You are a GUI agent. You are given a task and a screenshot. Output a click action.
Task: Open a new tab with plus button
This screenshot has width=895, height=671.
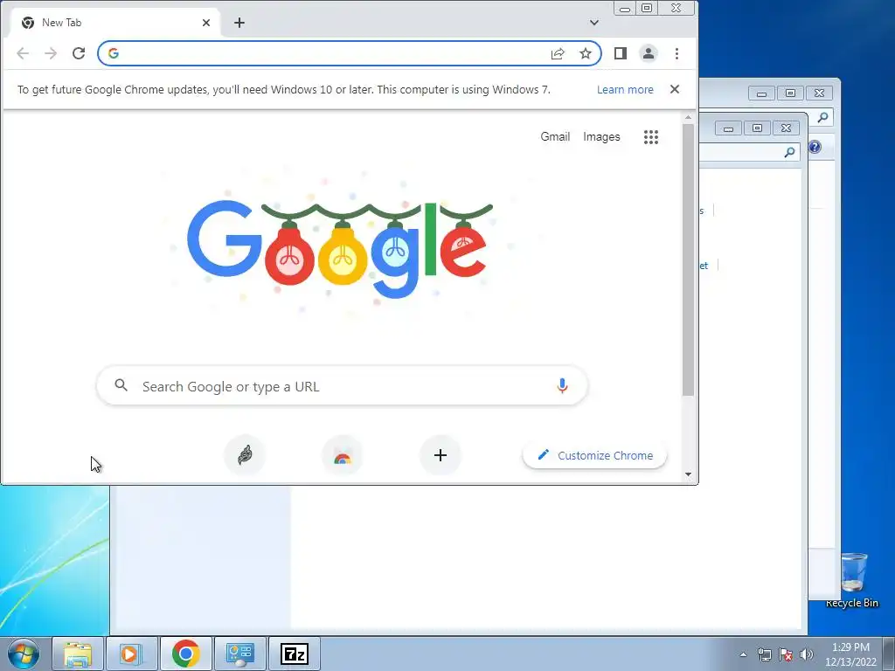239,23
